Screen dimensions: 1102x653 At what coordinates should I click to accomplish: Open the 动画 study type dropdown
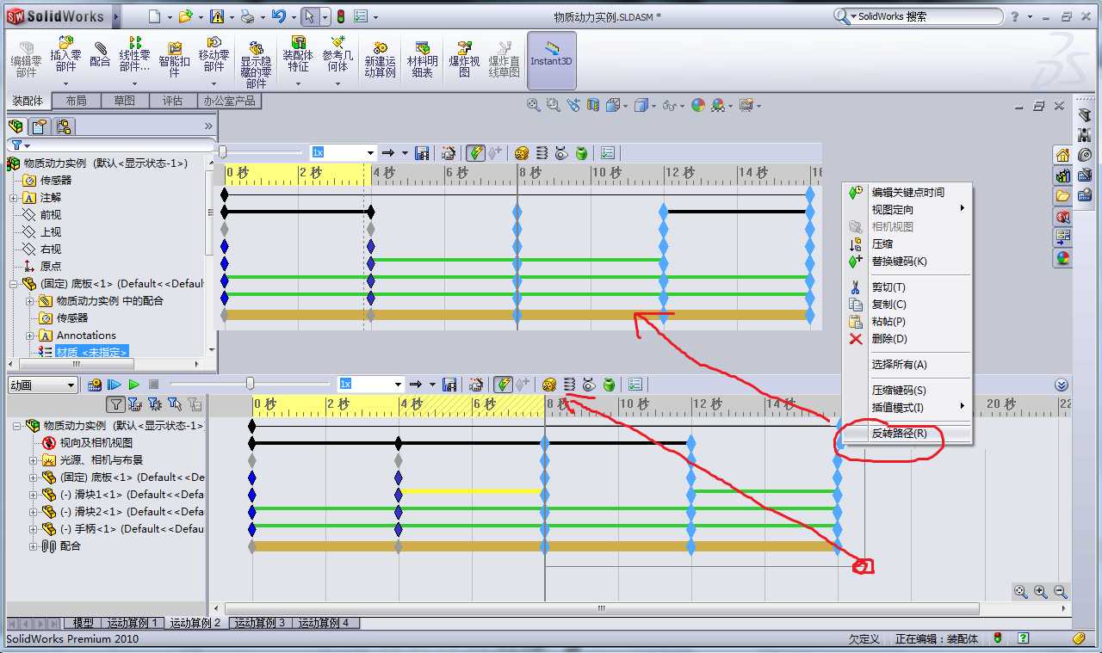pyautogui.click(x=43, y=385)
